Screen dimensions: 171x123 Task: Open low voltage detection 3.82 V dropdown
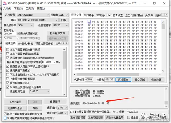[40, 91]
